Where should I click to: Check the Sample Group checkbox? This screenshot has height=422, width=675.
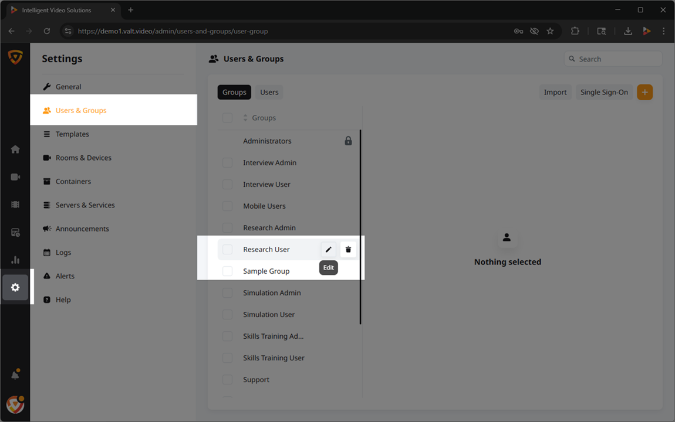click(227, 271)
